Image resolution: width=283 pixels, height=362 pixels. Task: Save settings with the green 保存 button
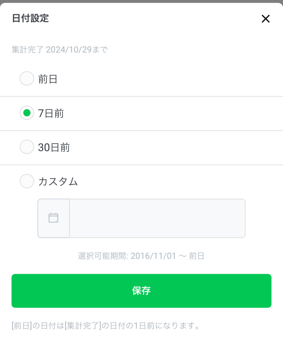click(141, 291)
